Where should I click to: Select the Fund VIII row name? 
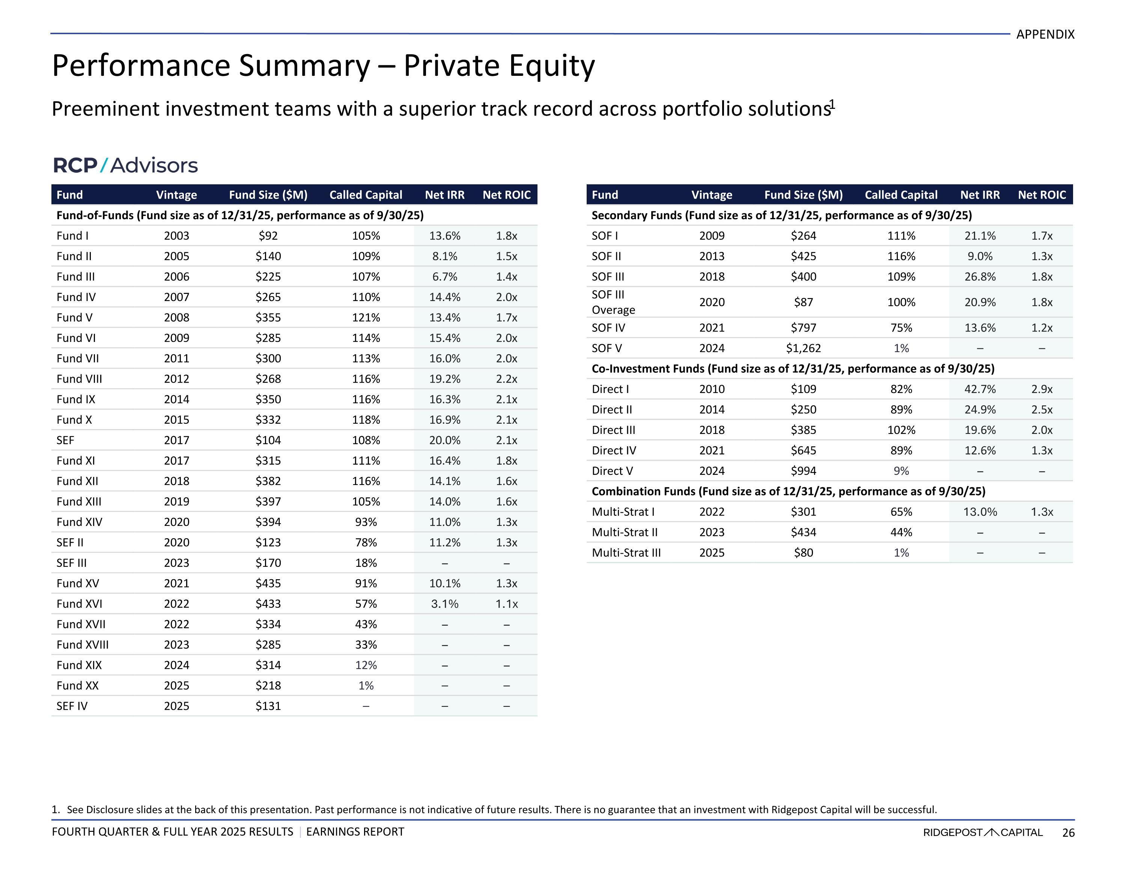(x=80, y=379)
